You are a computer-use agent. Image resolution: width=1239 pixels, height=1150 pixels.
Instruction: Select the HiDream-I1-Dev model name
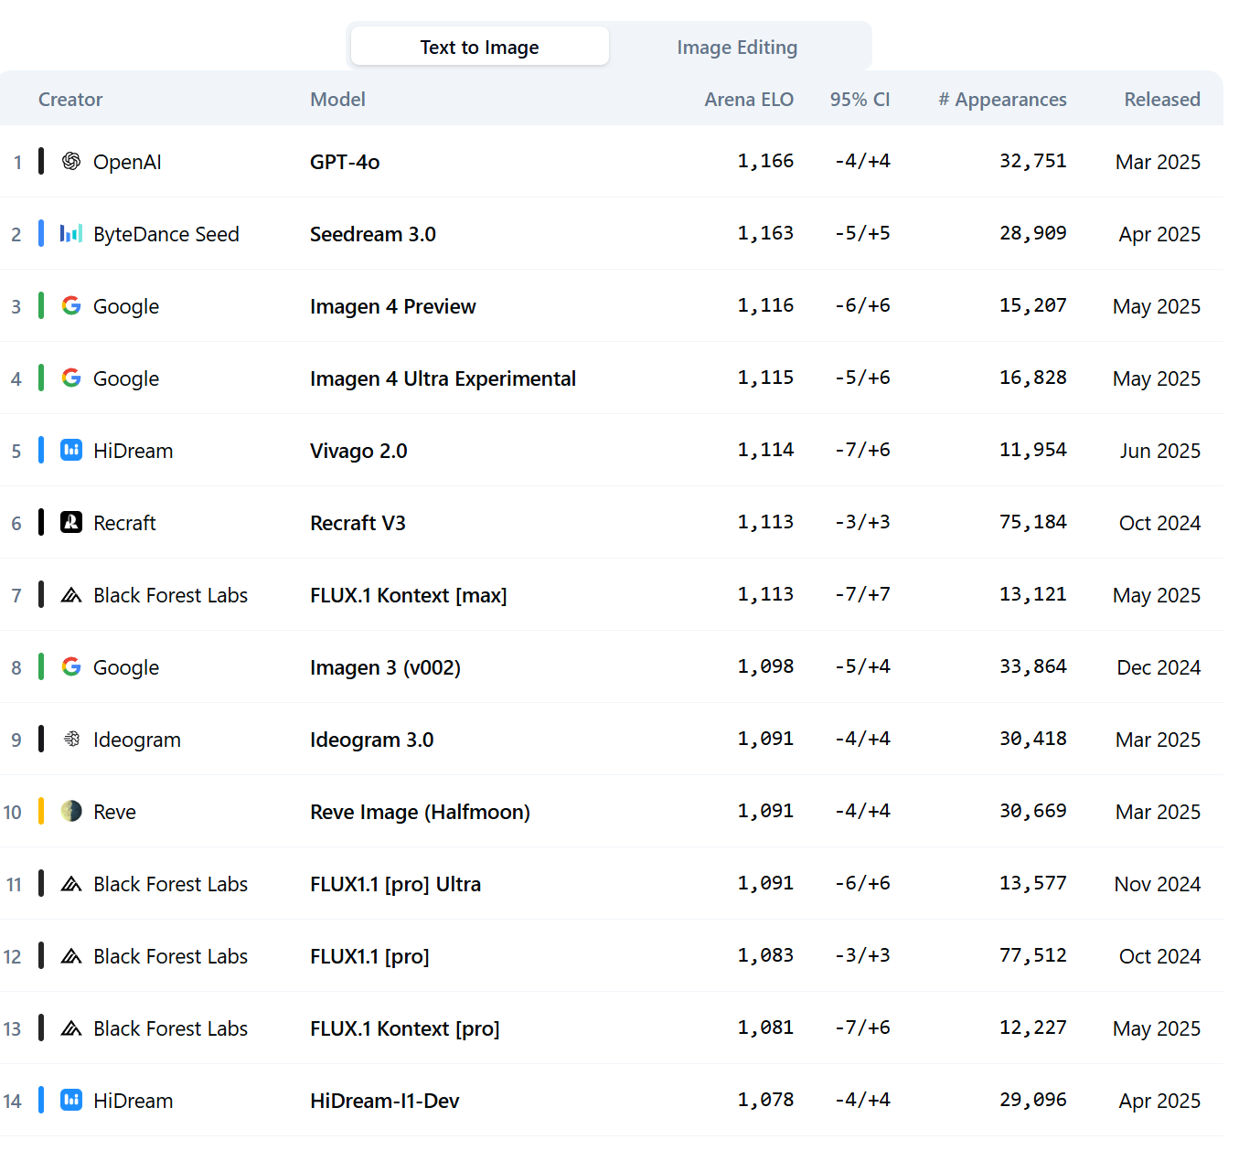(385, 1101)
